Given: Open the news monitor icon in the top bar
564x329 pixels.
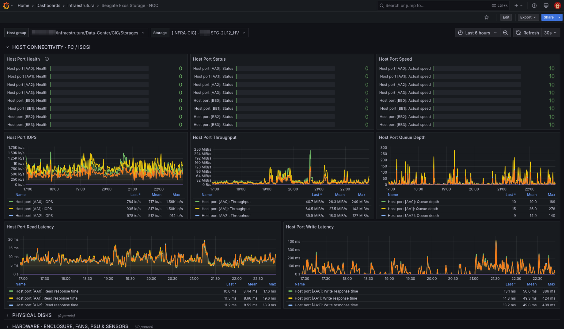Looking at the screenshot, I should click(546, 6).
